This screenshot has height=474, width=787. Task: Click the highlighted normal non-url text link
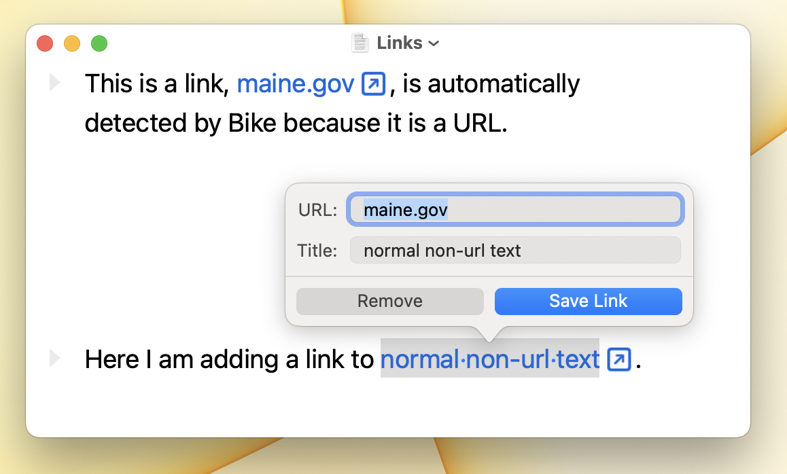pos(490,359)
